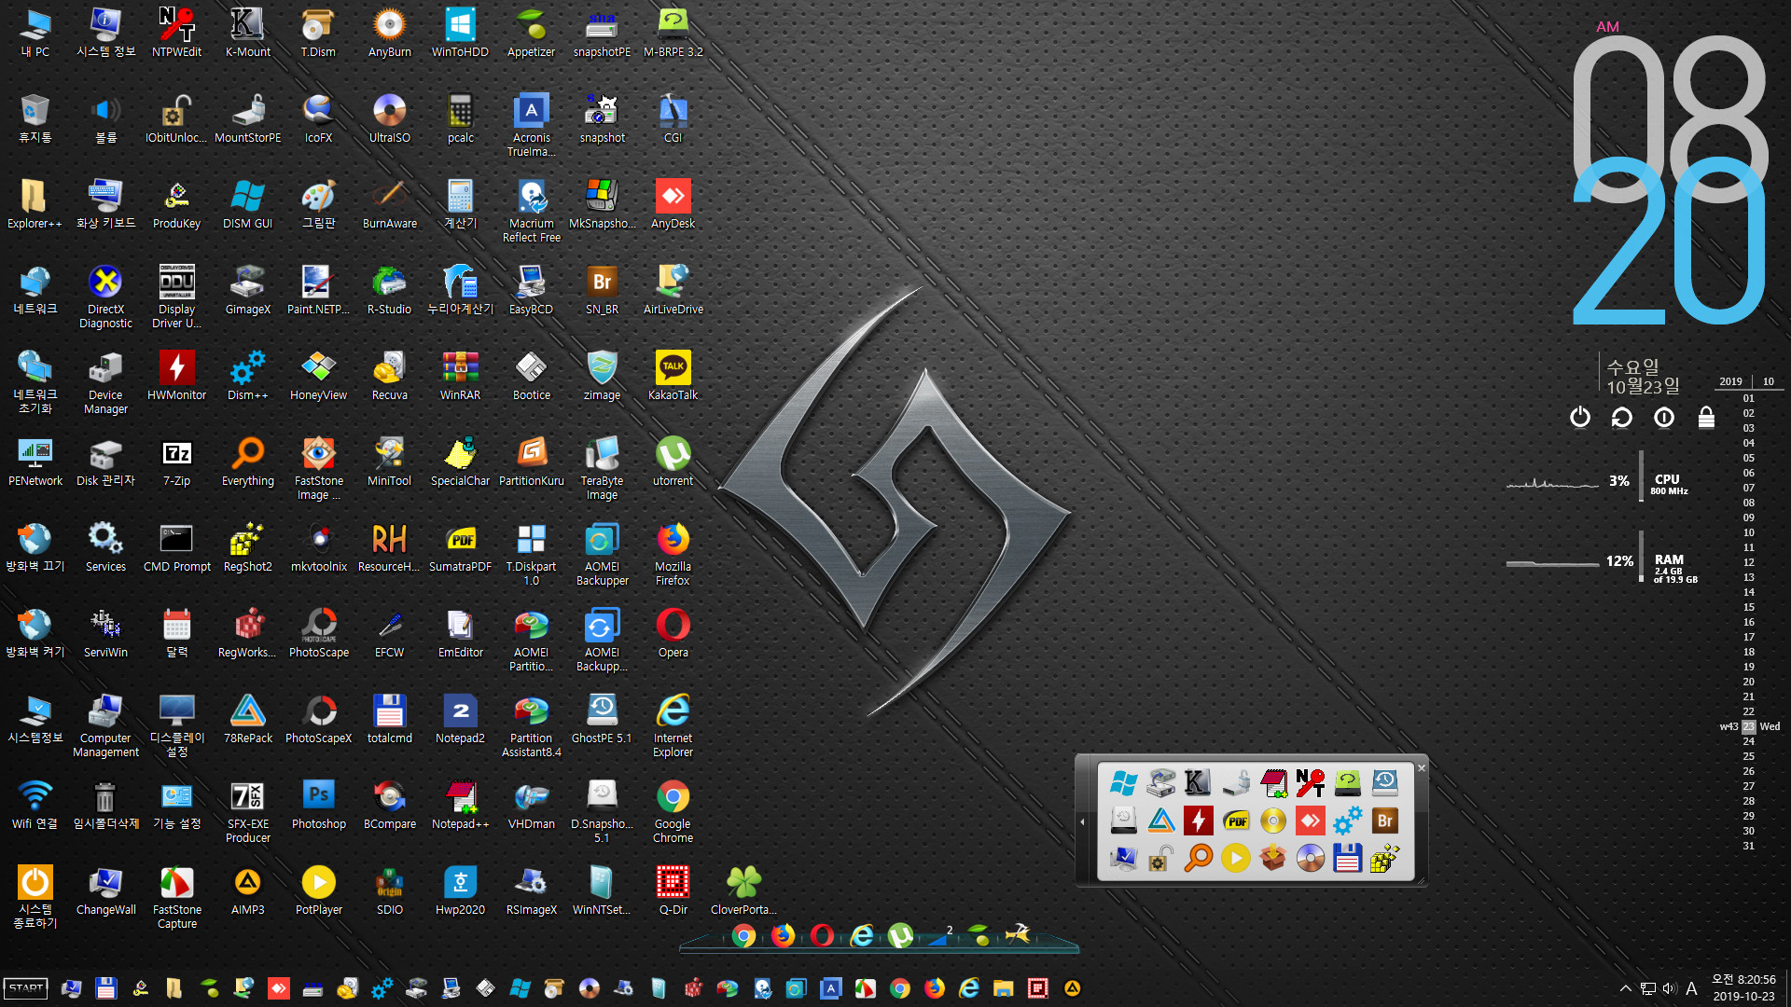This screenshot has height=1007, width=1791.
Task: Launch Opera from the desktop
Action: coord(673,633)
